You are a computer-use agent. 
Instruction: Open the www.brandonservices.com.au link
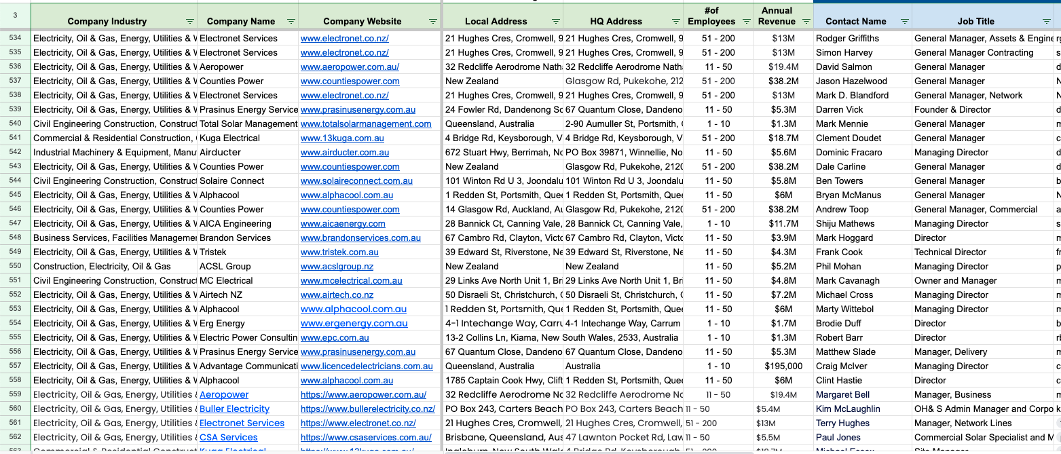[360, 238]
